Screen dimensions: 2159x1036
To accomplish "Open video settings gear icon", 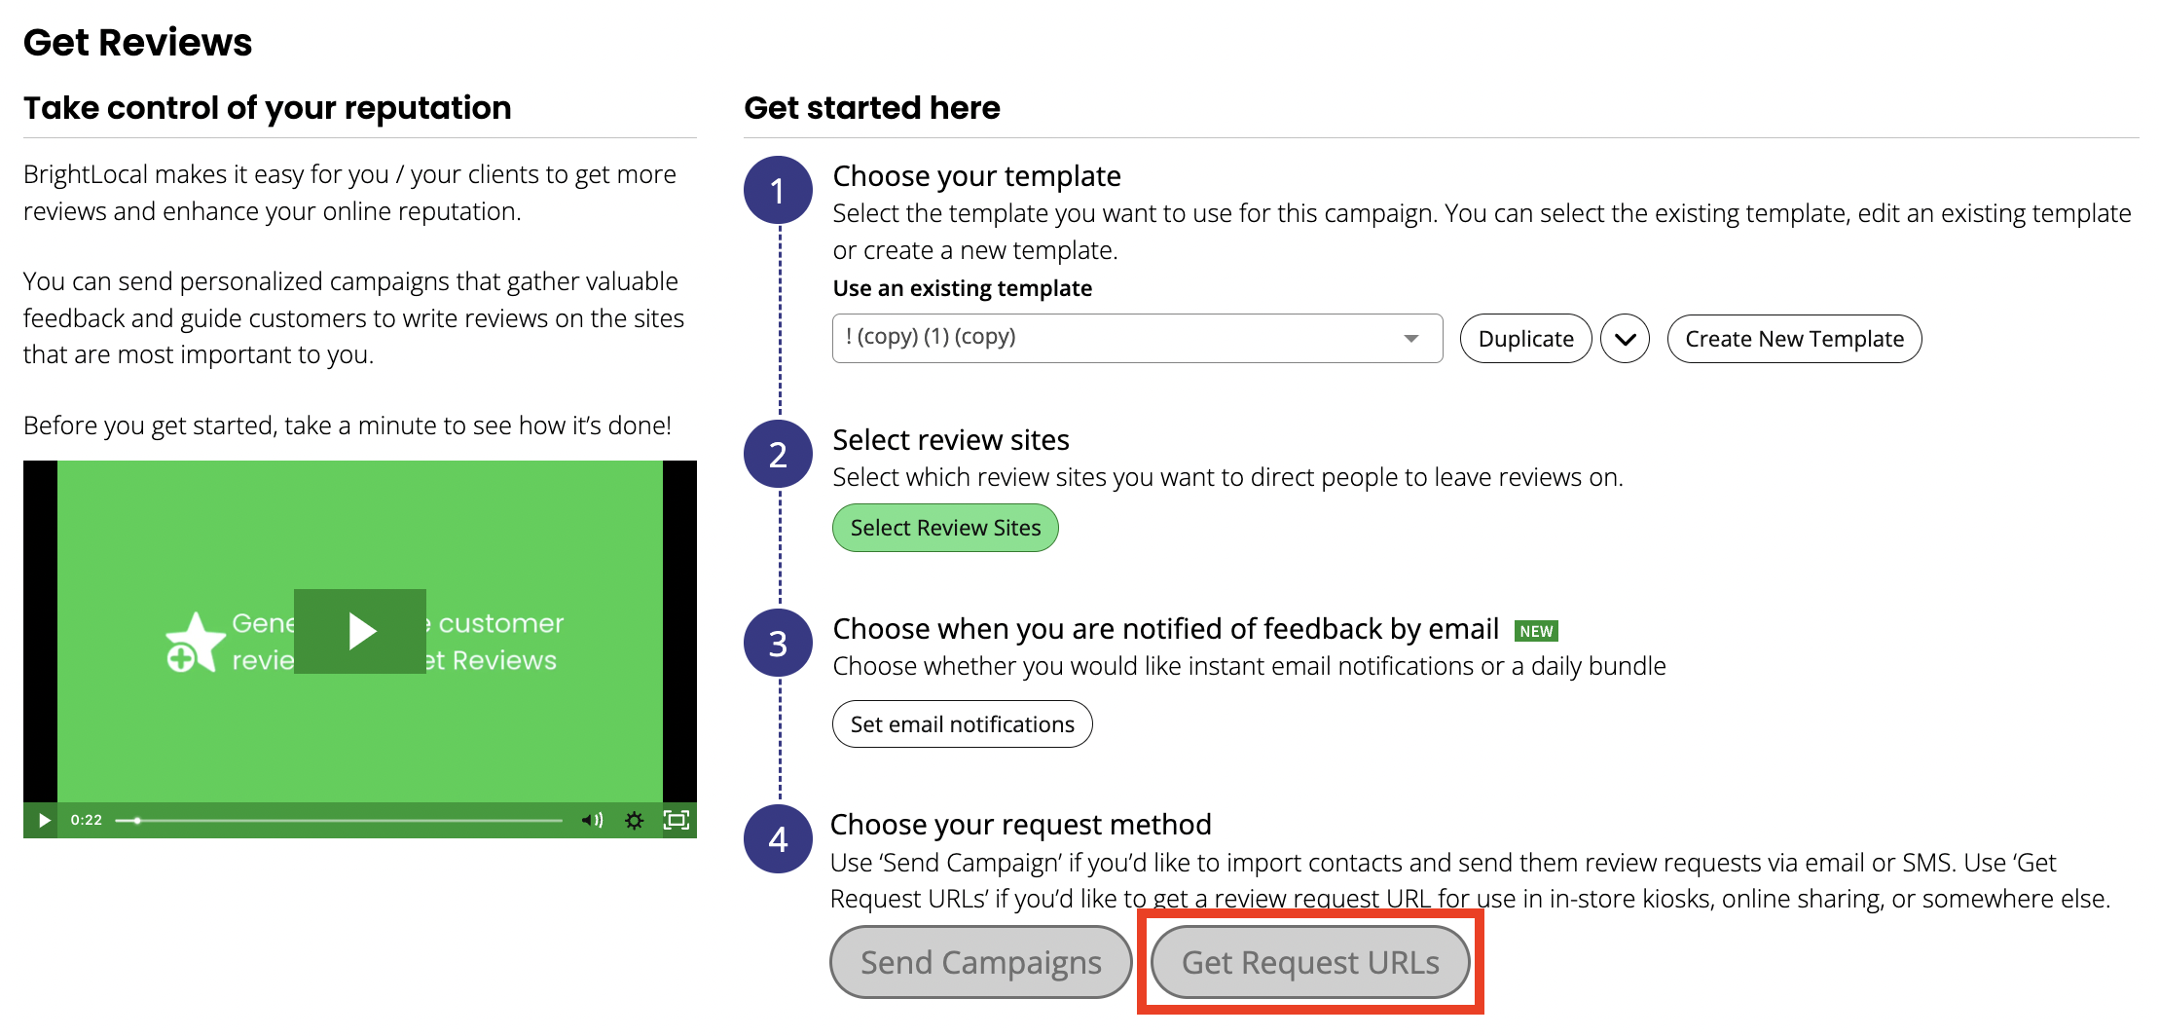I will coord(635,820).
